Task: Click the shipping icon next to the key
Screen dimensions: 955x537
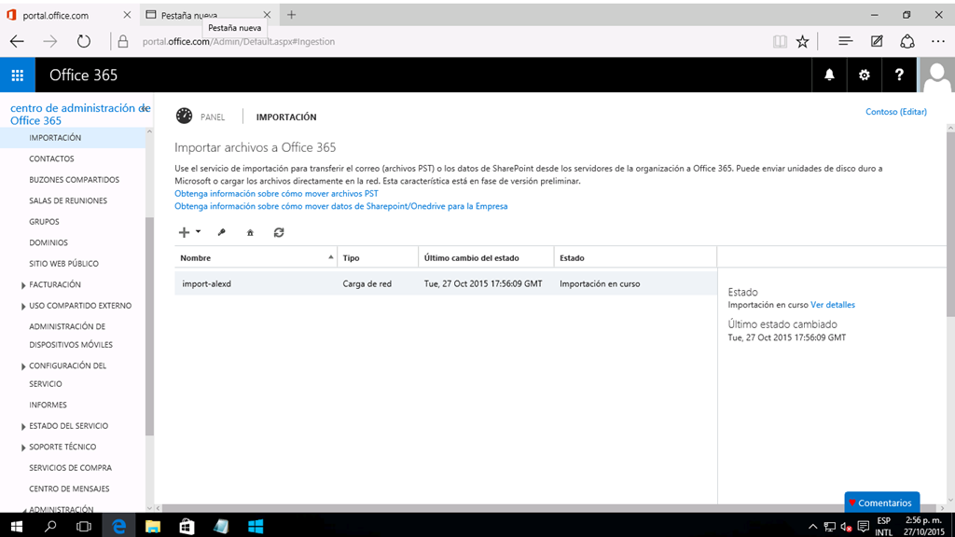Action: coord(250,232)
